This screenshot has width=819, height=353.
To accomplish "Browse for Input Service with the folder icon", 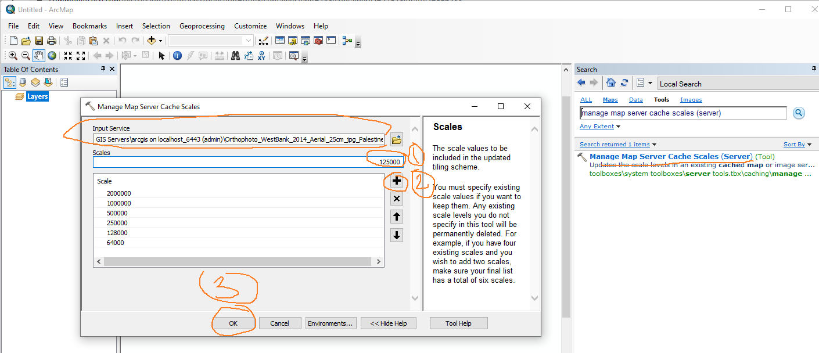I will tap(397, 139).
